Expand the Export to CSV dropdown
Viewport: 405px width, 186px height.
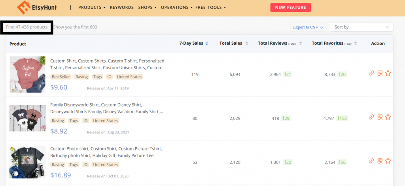click(x=308, y=27)
